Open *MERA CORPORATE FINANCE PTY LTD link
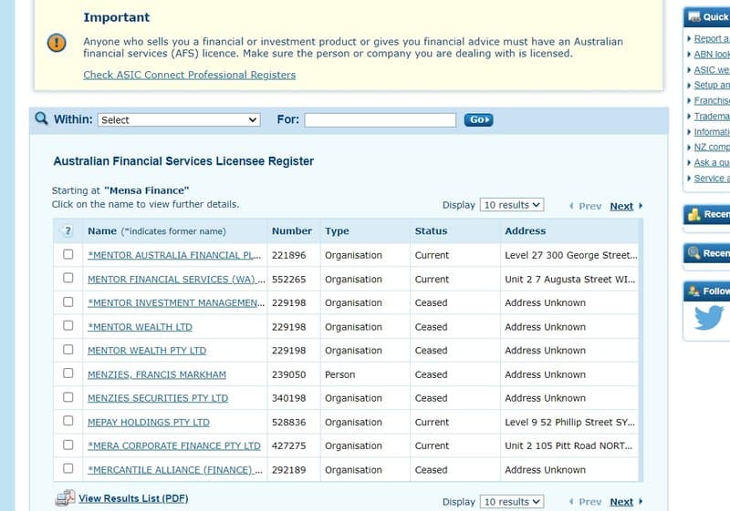 174,446
